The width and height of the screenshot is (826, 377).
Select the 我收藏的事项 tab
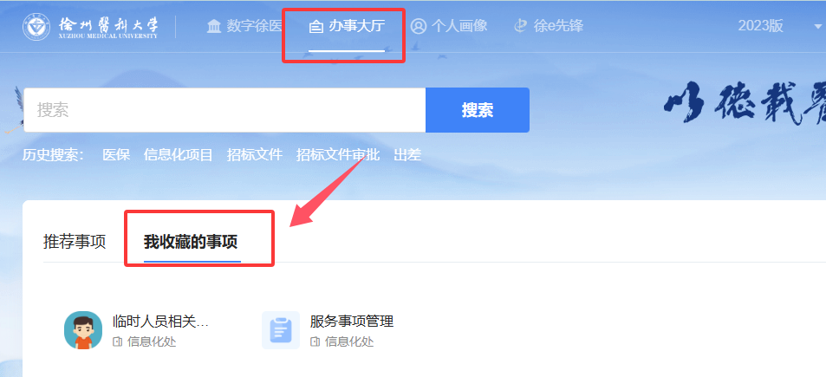(x=191, y=242)
